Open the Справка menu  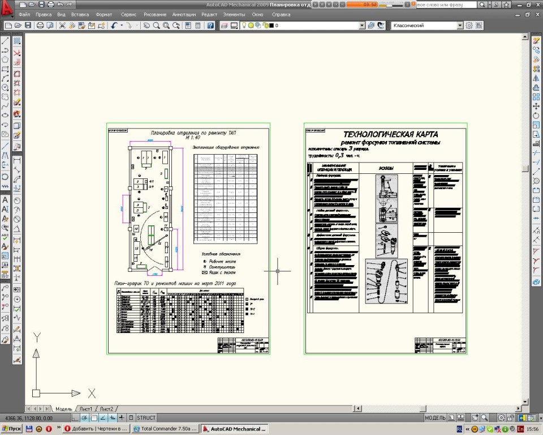281,15
